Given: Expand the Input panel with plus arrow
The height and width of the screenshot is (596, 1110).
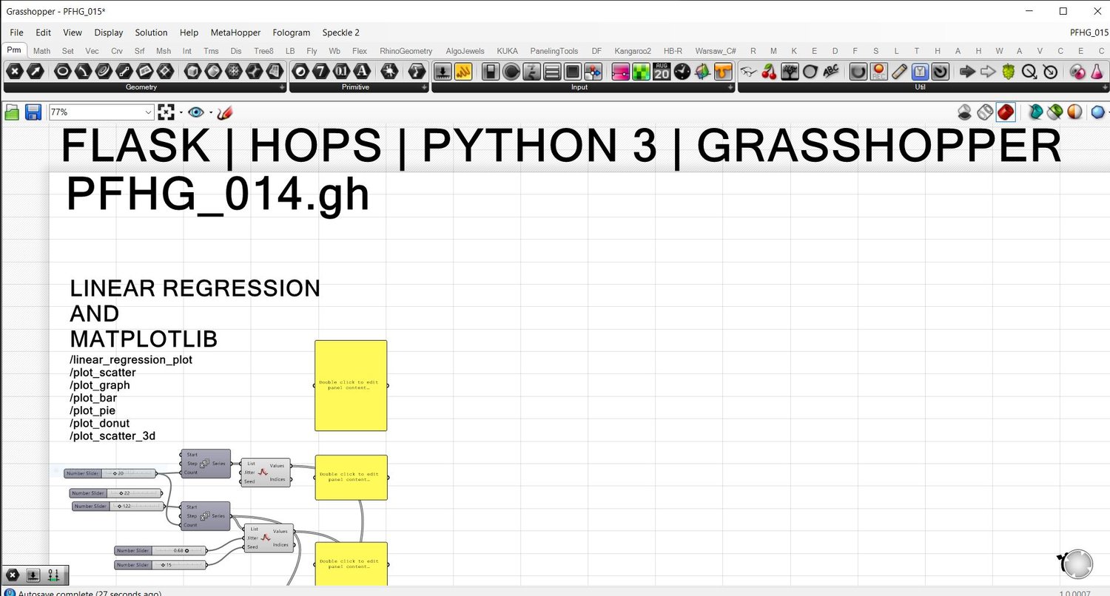Looking at the screenshot, I should pos(731,87).
